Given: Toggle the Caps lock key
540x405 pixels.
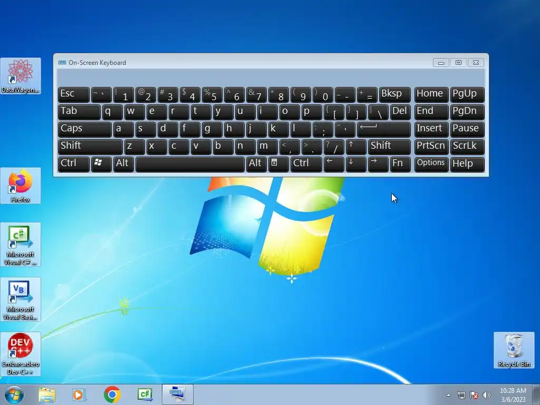Looking at the screenshot, I should [x=85, y=130].
